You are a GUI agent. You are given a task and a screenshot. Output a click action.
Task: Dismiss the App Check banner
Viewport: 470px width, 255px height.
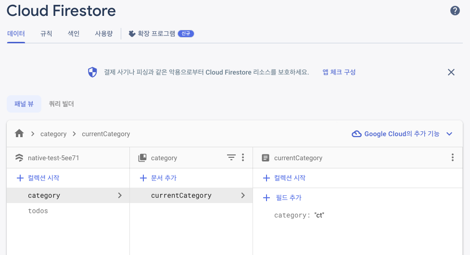[x=451, y=72]
